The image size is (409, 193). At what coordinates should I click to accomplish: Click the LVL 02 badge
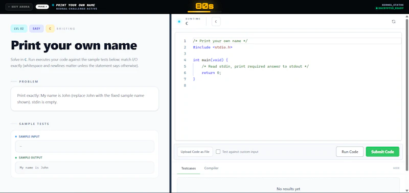pos(19,29)
